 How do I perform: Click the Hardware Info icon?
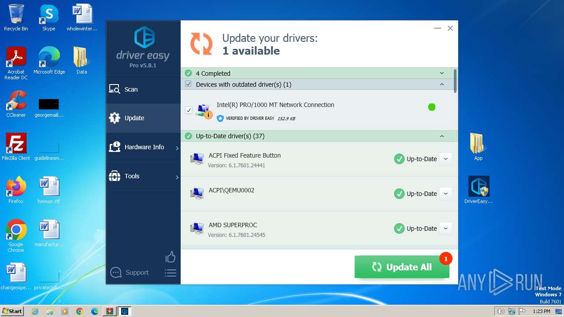115,147
